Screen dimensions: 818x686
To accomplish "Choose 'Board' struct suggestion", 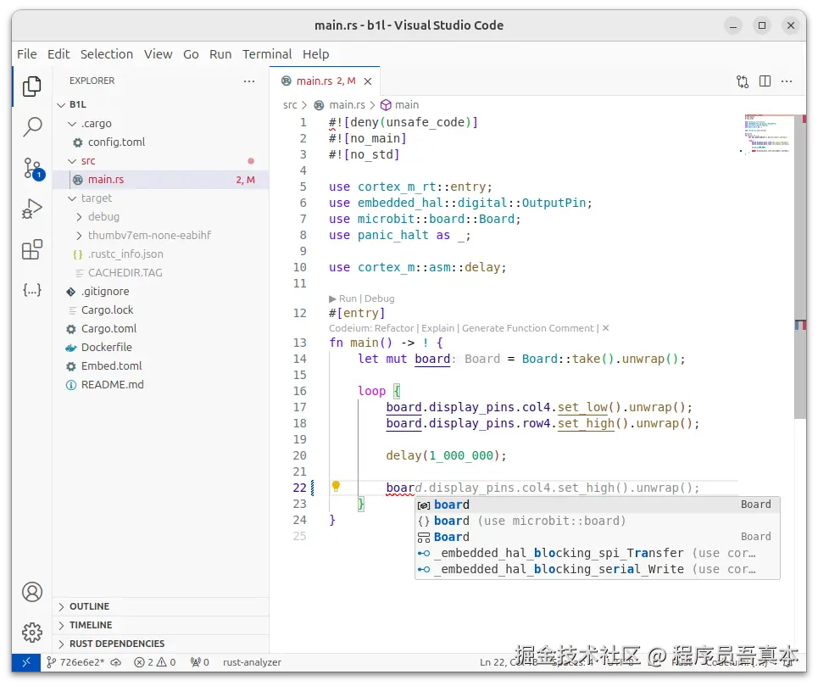I will pos(598,538).
